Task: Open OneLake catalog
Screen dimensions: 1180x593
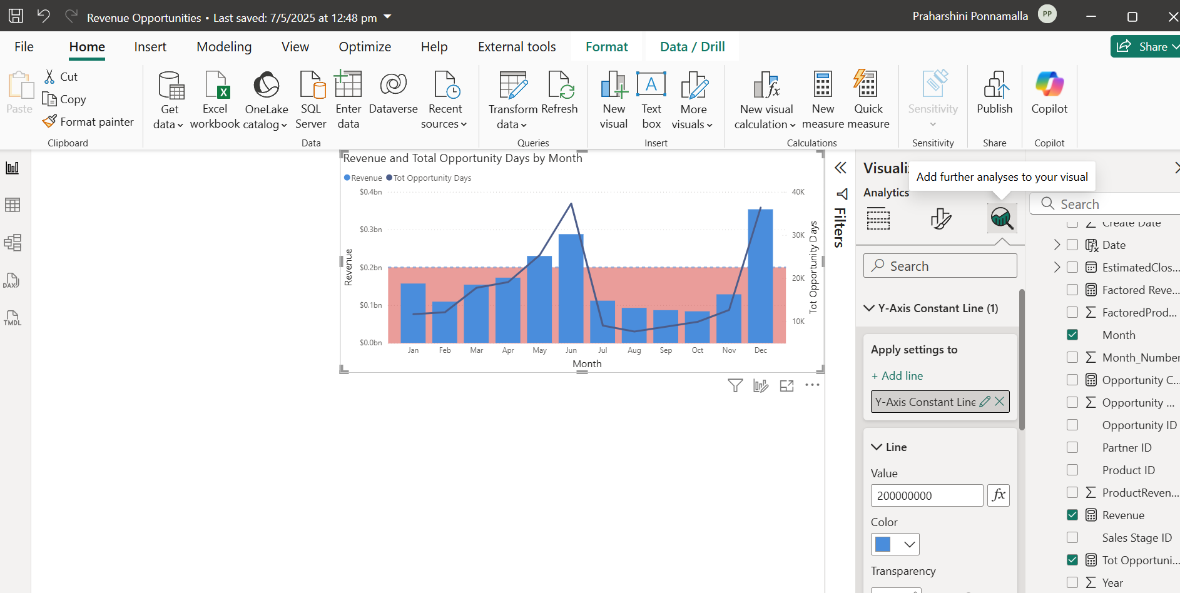Action: pos(266,100)
